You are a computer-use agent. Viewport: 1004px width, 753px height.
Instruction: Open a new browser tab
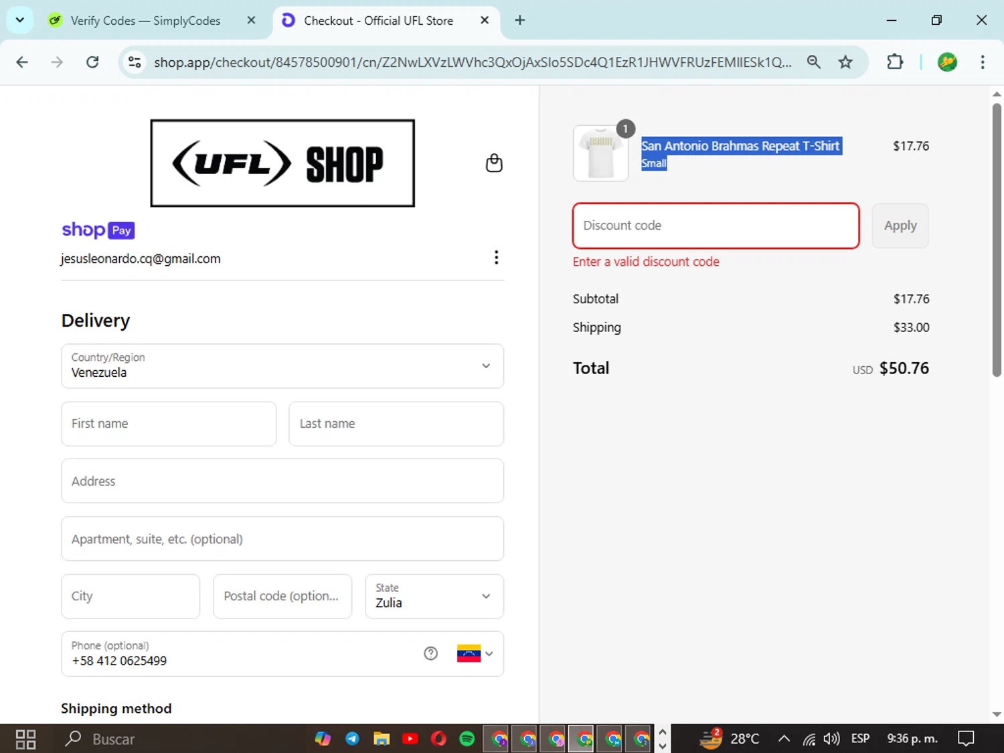coord(519,20)
